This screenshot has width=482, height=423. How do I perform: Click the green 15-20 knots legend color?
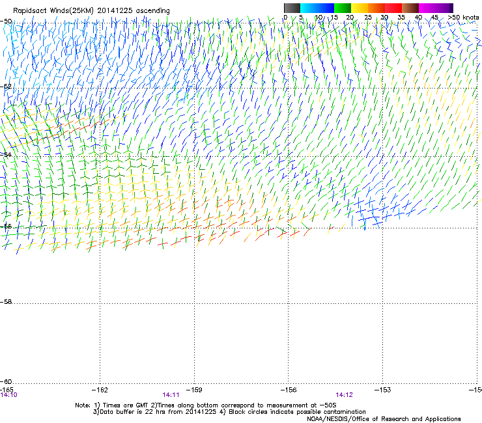343,8
